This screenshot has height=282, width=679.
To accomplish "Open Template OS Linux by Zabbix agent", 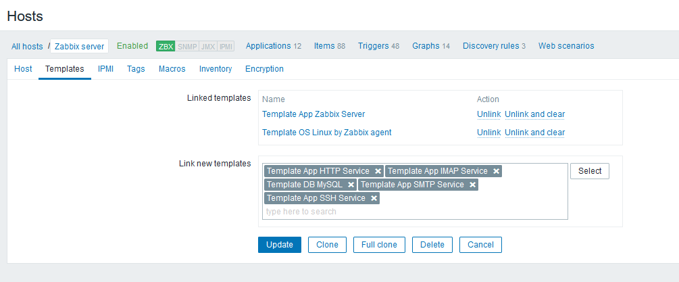I will (x=326, y=133).
